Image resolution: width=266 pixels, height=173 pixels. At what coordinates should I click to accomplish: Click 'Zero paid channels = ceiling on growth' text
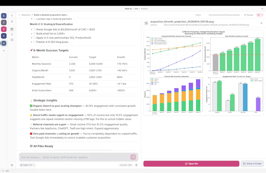[x=56, y=134]
